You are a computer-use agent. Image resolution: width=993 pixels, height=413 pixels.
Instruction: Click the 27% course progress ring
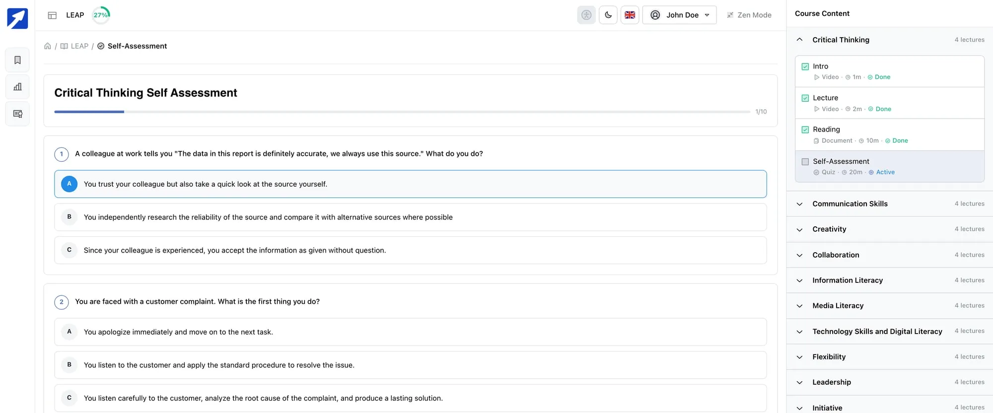click(x=101, y=15)
